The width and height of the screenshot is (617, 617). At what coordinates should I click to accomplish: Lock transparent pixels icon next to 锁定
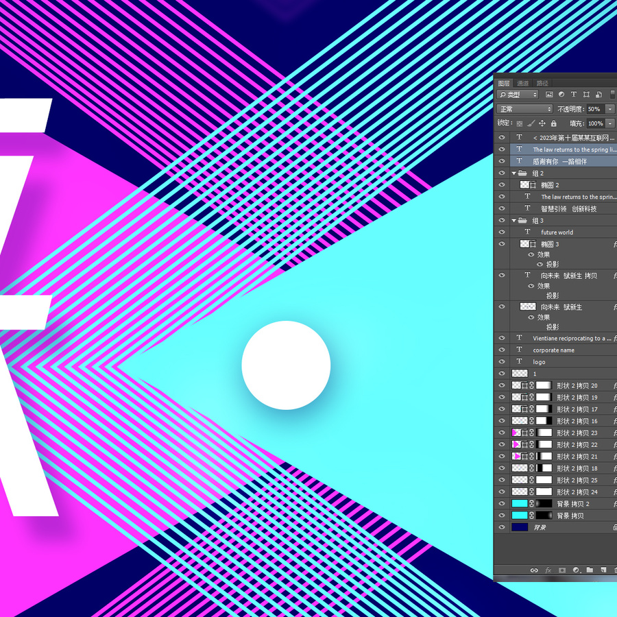(x=520, y=123)
